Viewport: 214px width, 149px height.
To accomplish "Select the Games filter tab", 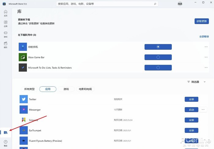I will click(66, 89).
